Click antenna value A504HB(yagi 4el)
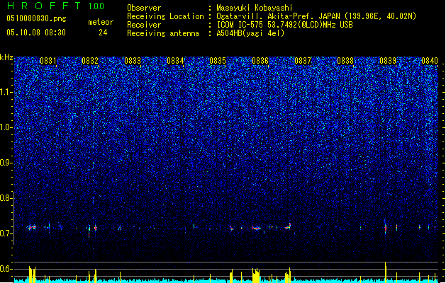 (x=250, y=33)
